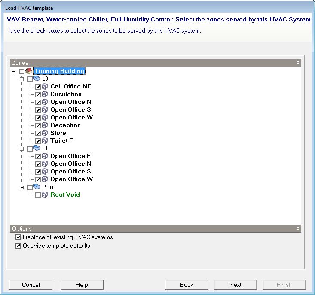The width and height of the screenshot is (315, 295).
Task: Go back with the Back button
Action: pyautogui.click(x=187, y=285)
